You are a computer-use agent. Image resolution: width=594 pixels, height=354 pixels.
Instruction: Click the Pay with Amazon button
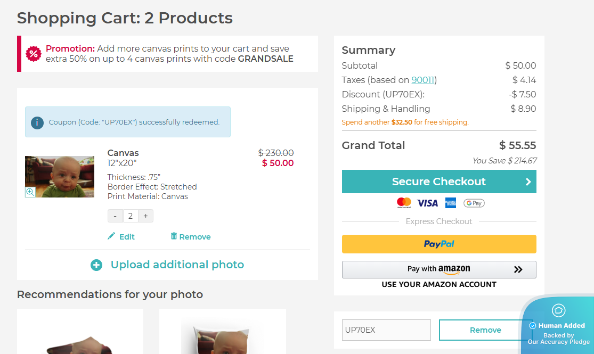pyautogui.click(x=439, y=269)
